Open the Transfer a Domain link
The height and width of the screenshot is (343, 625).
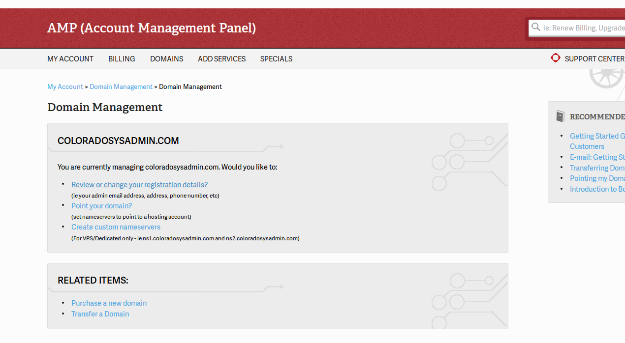[100, 314]
